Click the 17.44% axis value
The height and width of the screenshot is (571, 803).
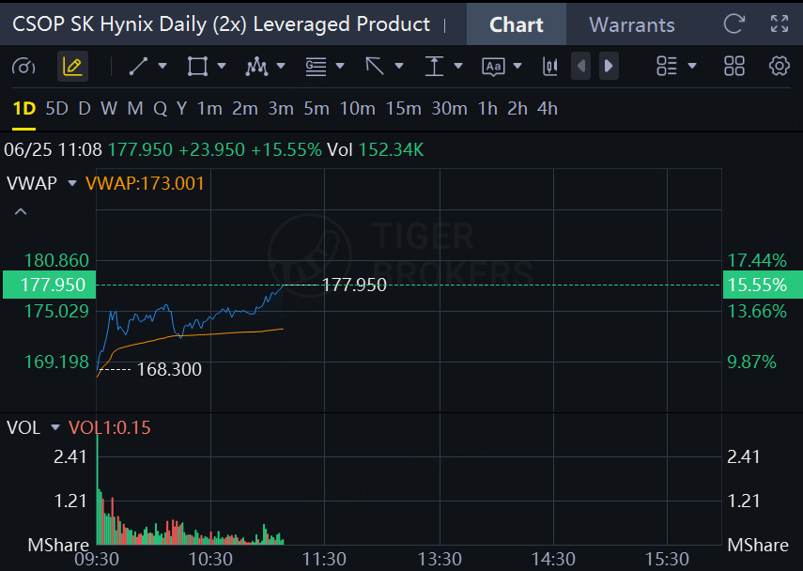point(757,261)
